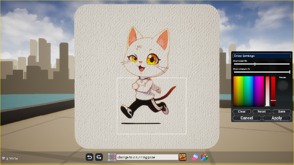Apply the draw settings
294x165 pixels.
coord(277,118)
